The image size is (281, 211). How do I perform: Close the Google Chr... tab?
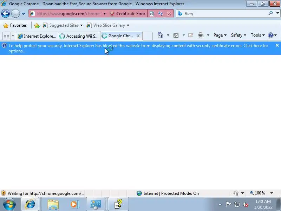(138, 36)
